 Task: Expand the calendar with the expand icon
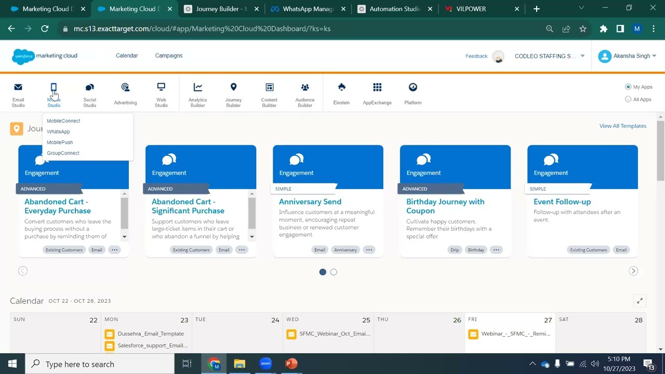640,301
